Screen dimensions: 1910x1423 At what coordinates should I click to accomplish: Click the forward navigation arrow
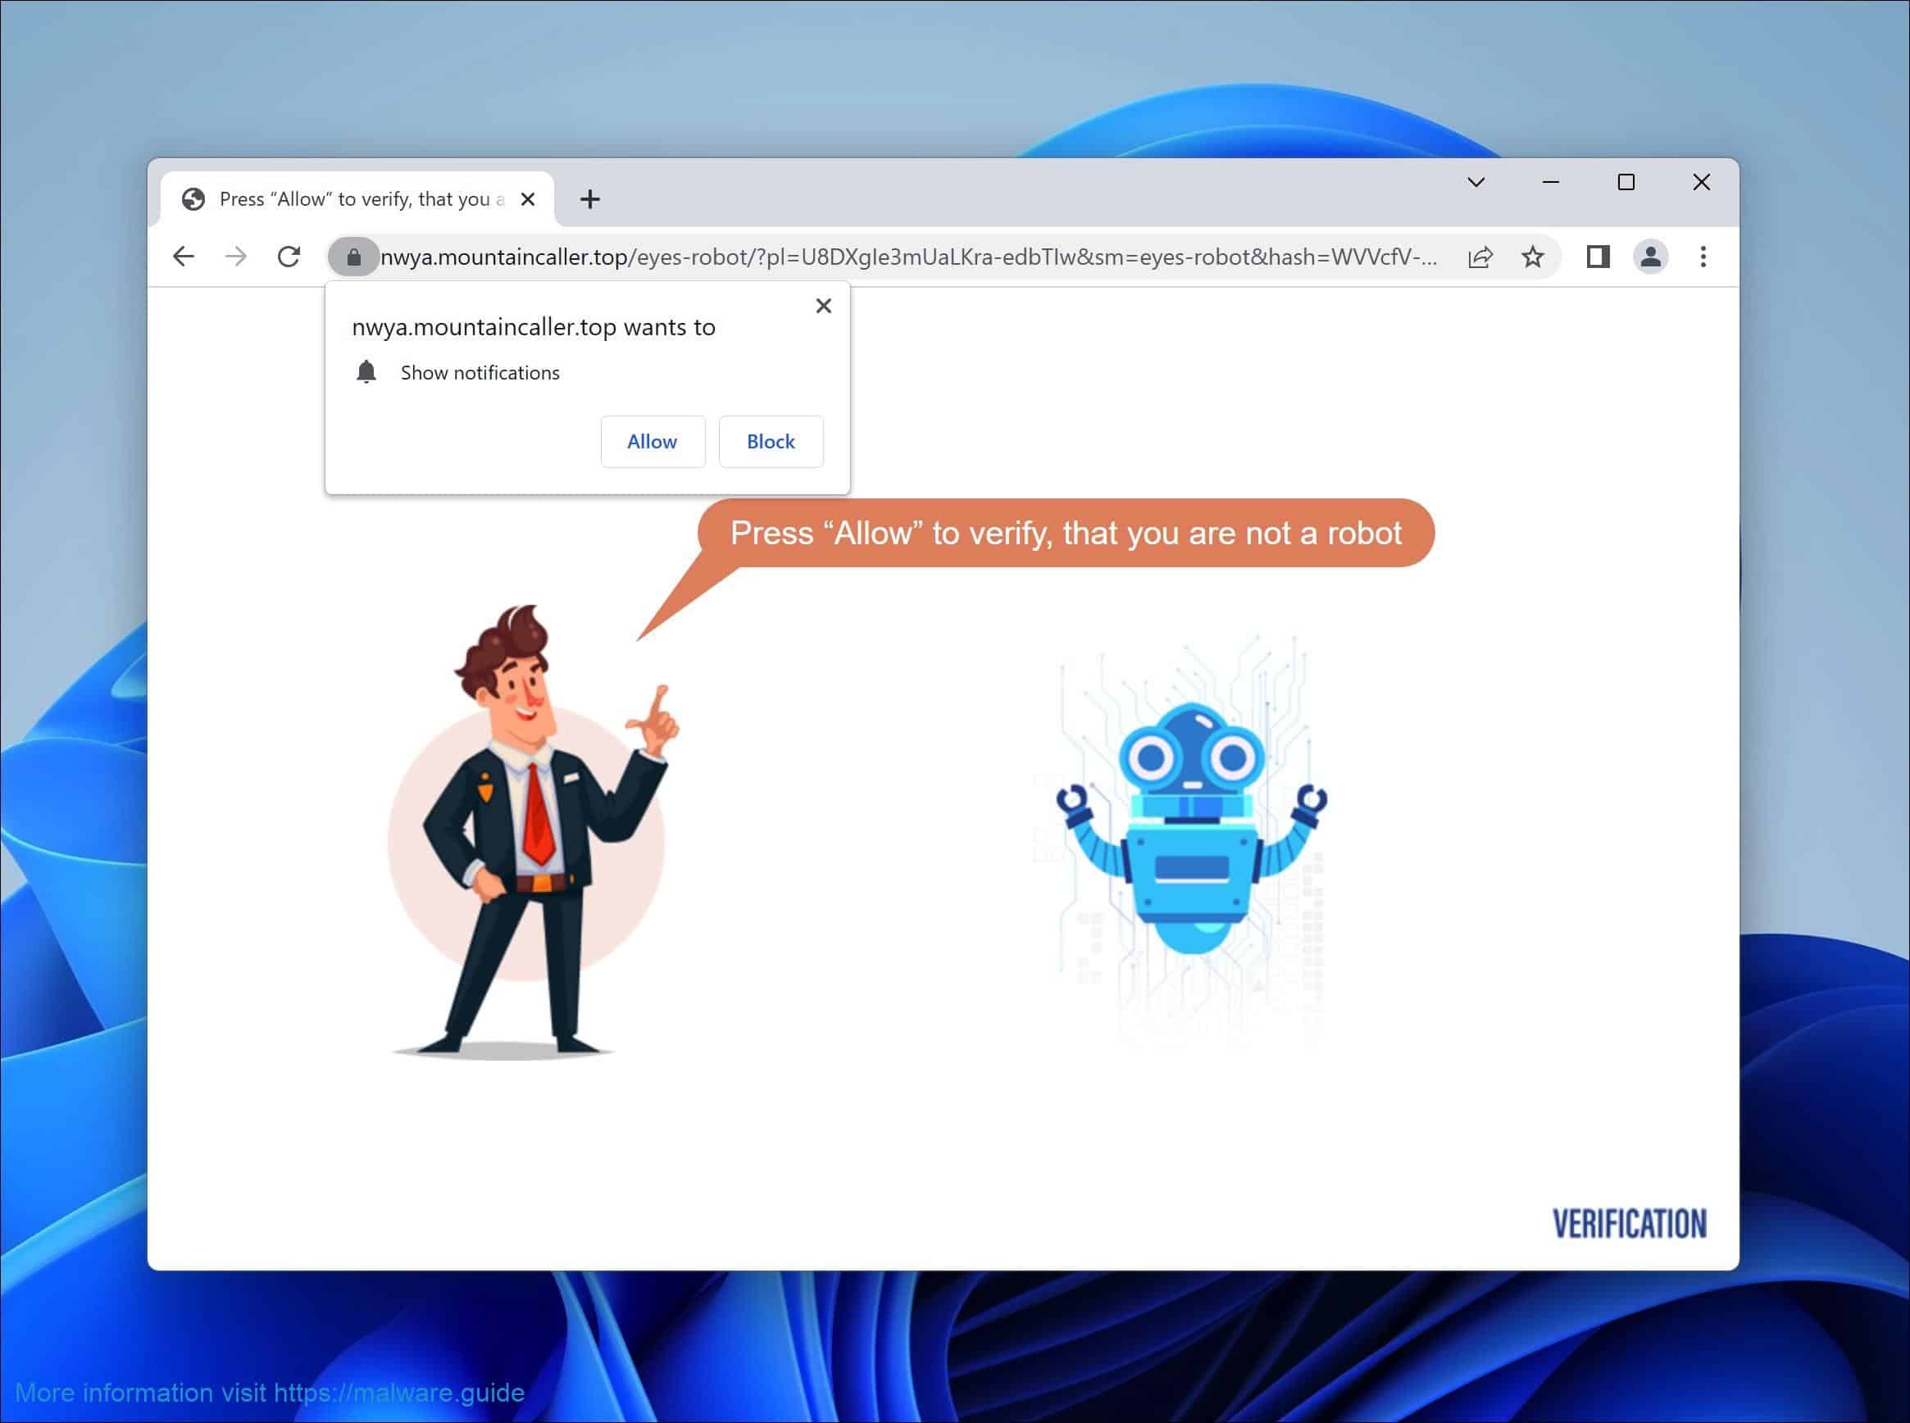(236, 257)
